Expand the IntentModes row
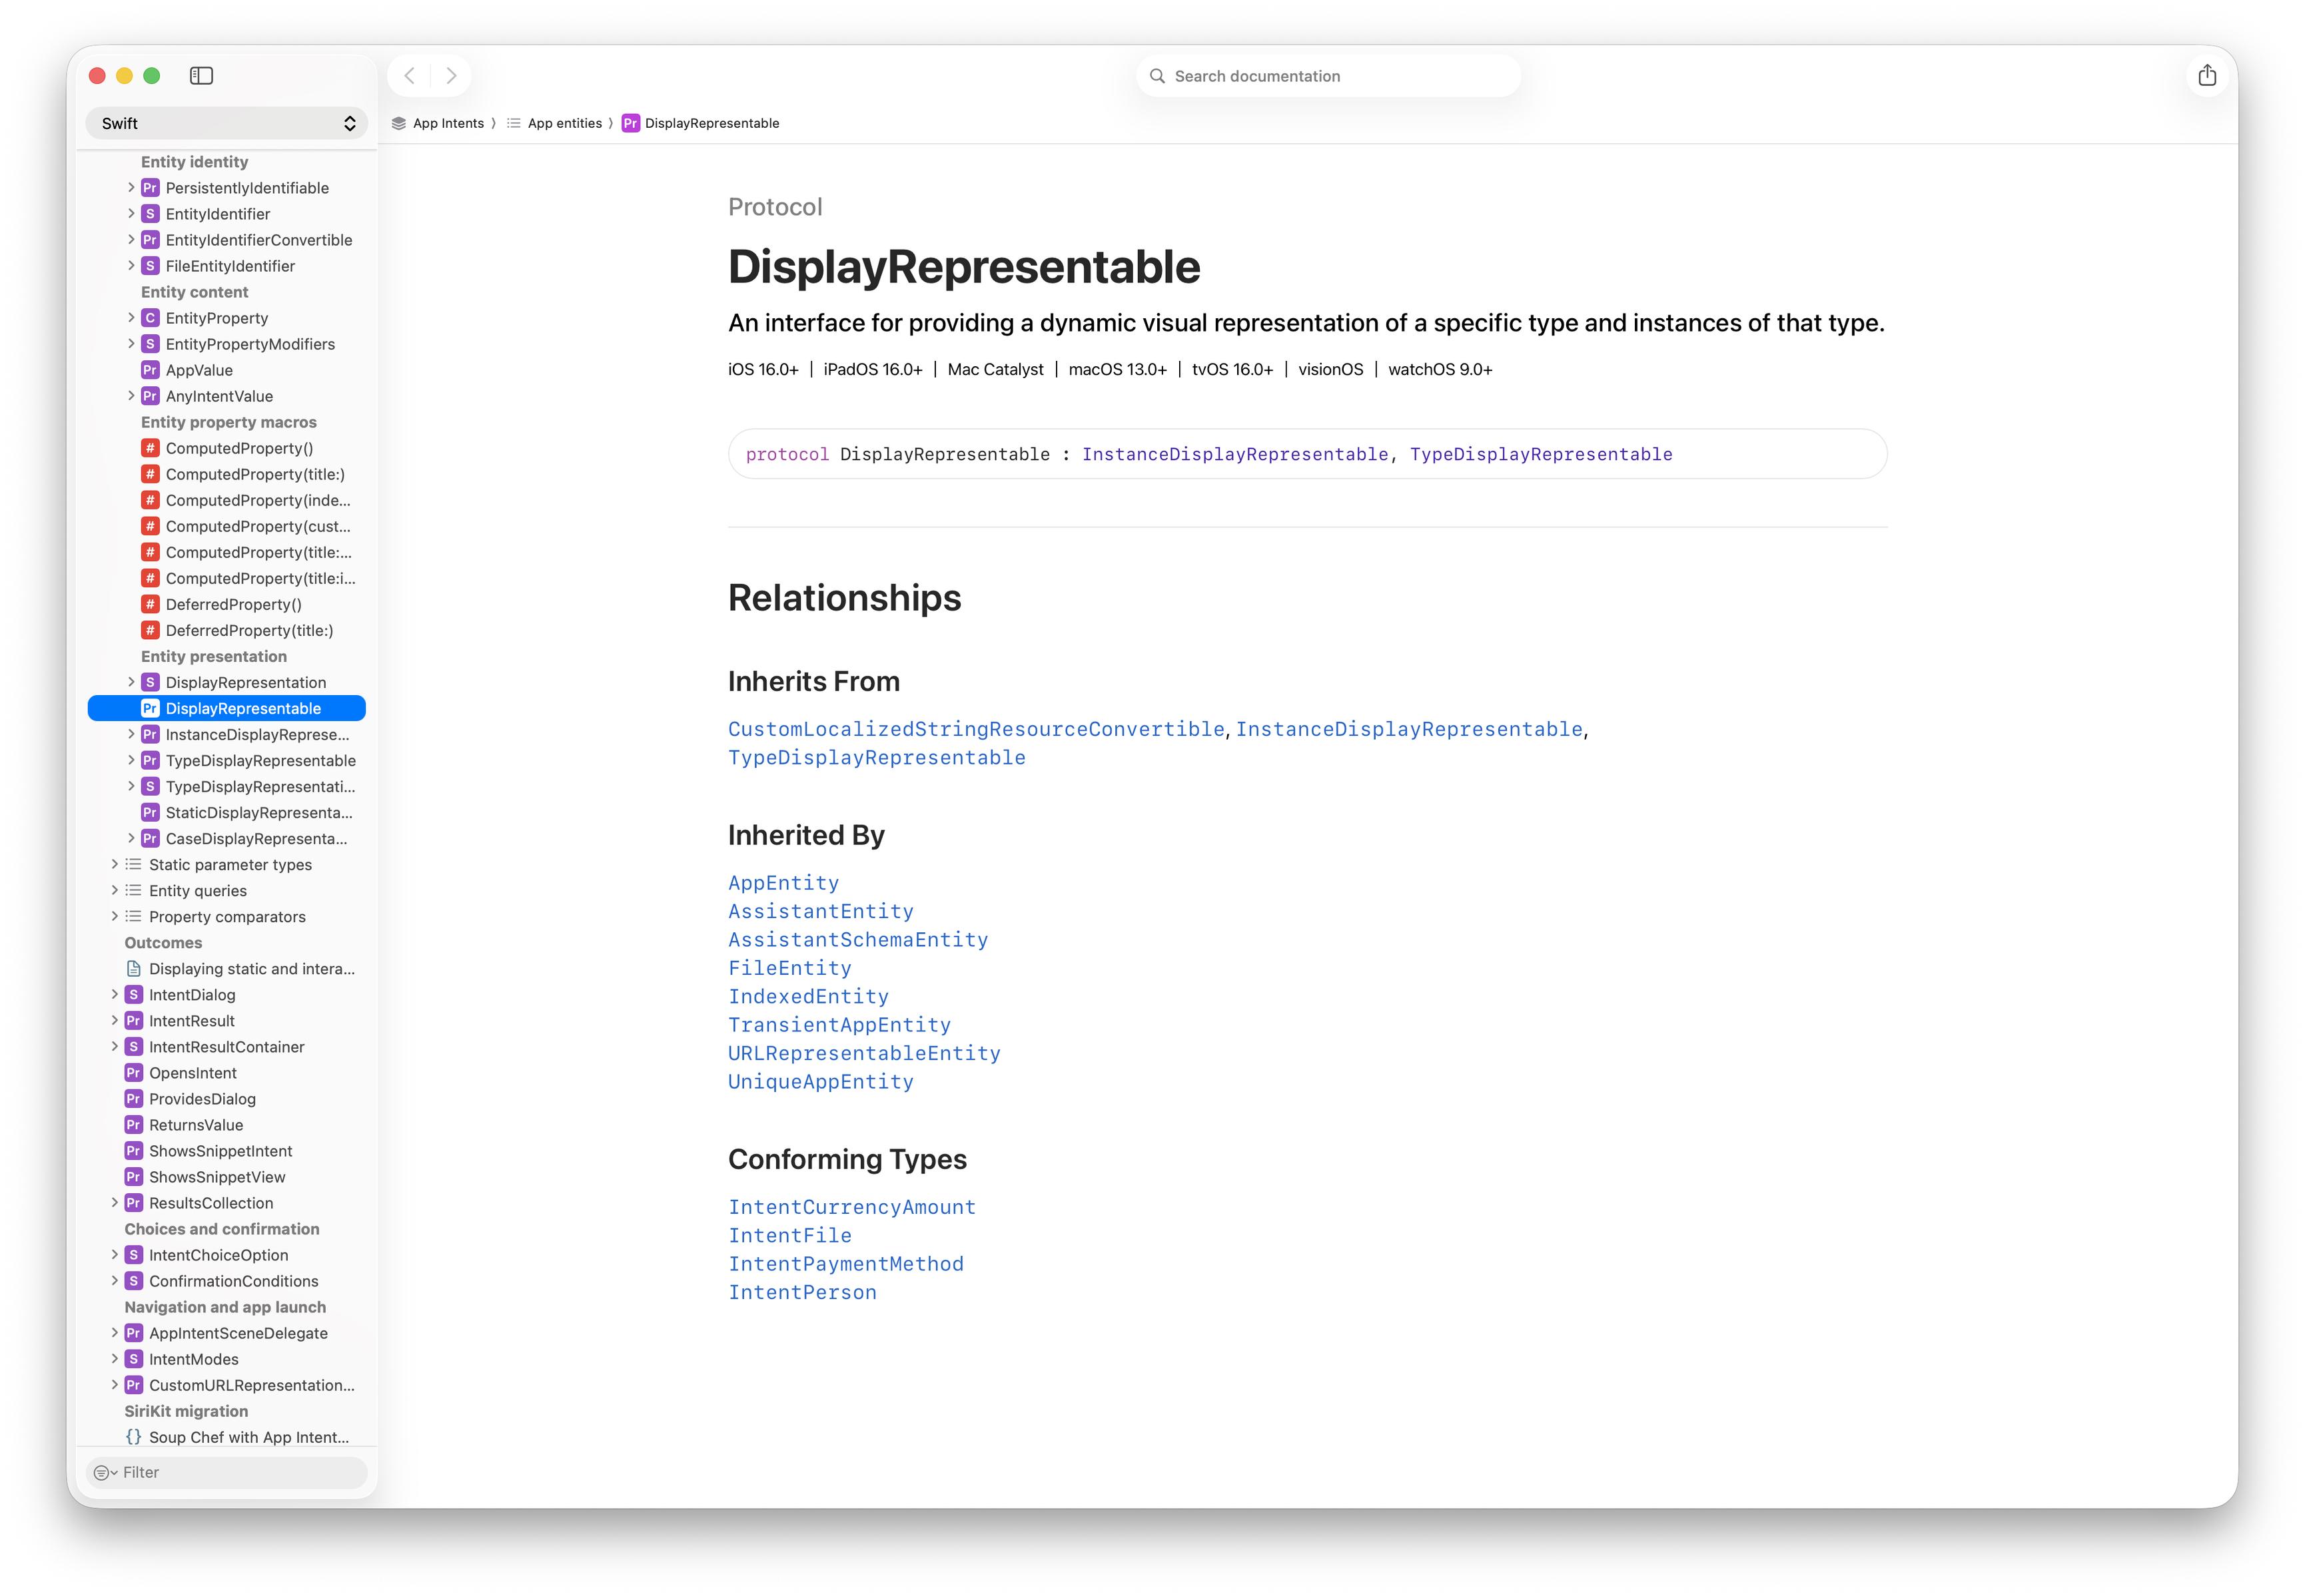2305x1596 pixels. click(114, 1358)
